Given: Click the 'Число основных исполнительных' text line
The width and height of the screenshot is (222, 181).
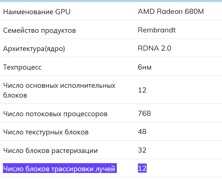Looking at the screenshot, I should 59,86.
